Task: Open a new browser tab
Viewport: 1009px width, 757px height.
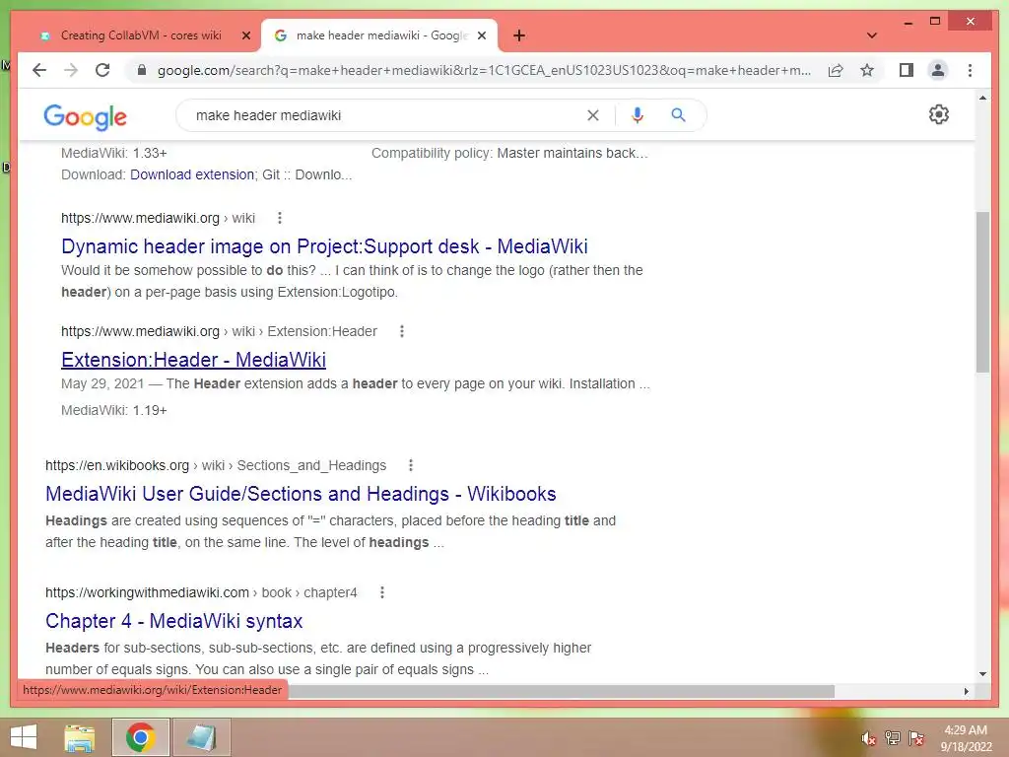Action: point(519,36)
